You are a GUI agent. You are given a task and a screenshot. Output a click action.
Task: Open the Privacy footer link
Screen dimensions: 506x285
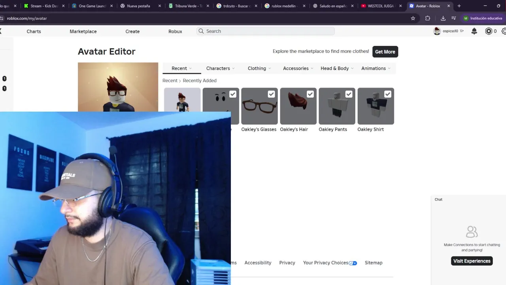pos(287,263)
